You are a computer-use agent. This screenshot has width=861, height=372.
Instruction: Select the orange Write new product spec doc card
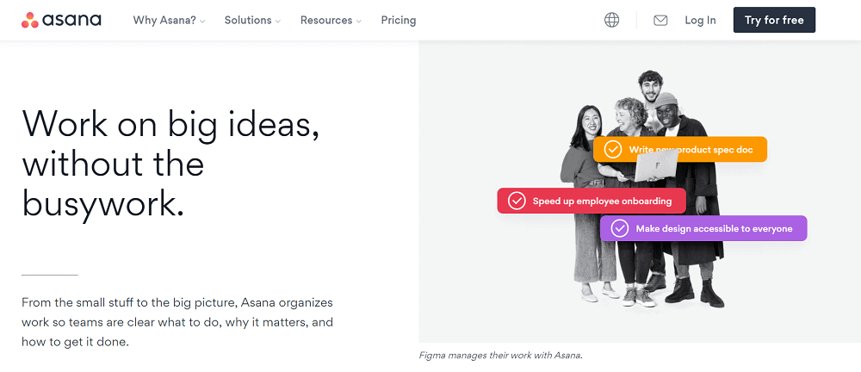point(680,150)
